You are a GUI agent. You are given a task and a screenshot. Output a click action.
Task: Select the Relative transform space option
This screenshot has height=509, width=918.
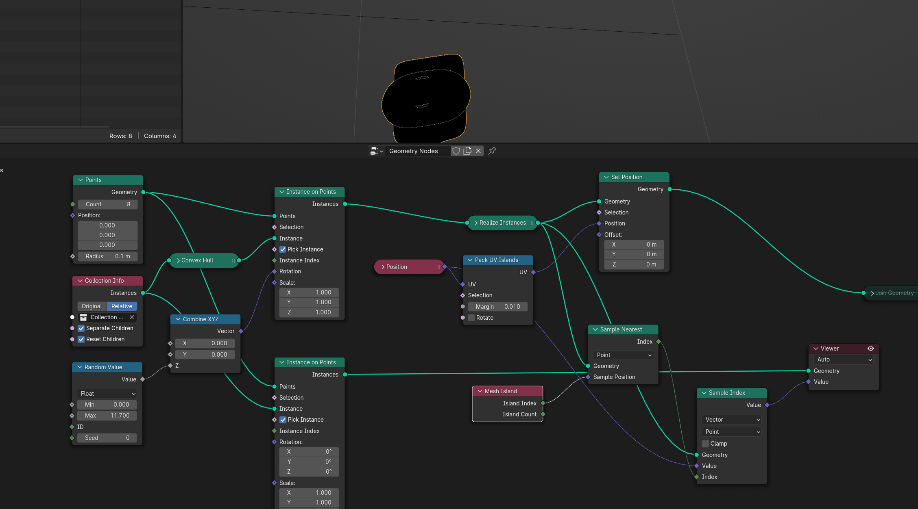coord(122,306)
